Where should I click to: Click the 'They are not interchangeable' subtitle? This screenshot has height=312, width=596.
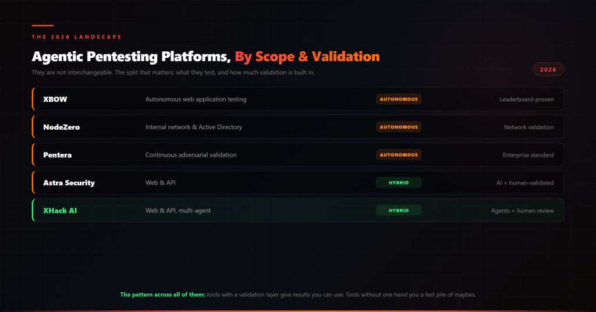click(x=173, y=72)
